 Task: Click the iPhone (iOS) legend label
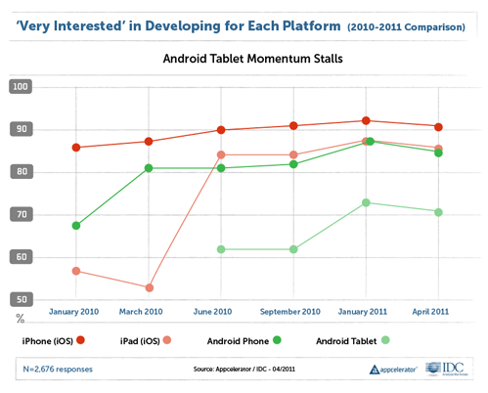(x=48, y=341)
